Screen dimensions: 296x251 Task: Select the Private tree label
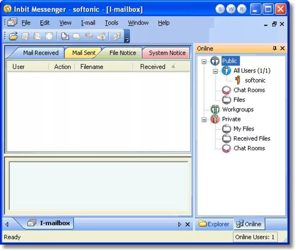point(231,119)
